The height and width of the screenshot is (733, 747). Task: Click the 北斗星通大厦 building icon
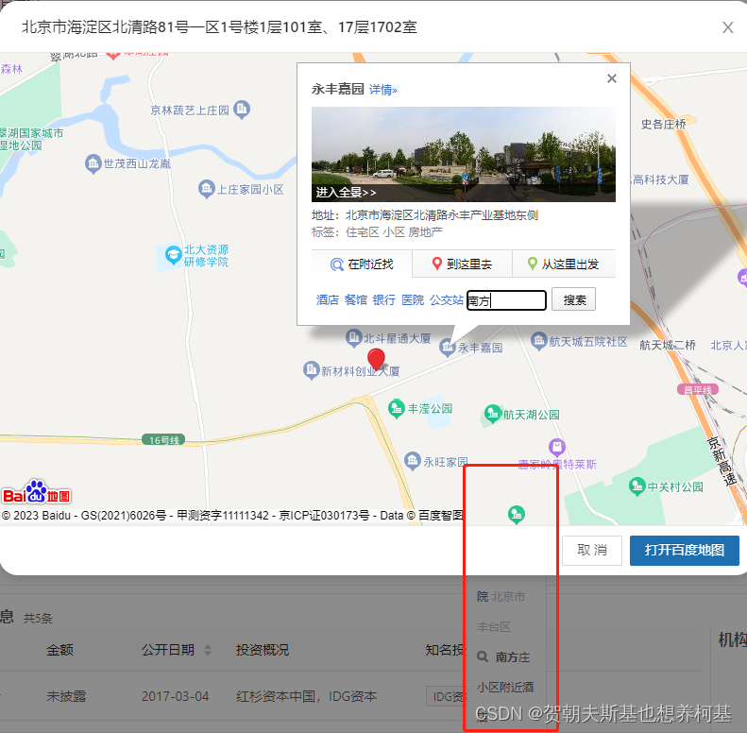[353, 338]
